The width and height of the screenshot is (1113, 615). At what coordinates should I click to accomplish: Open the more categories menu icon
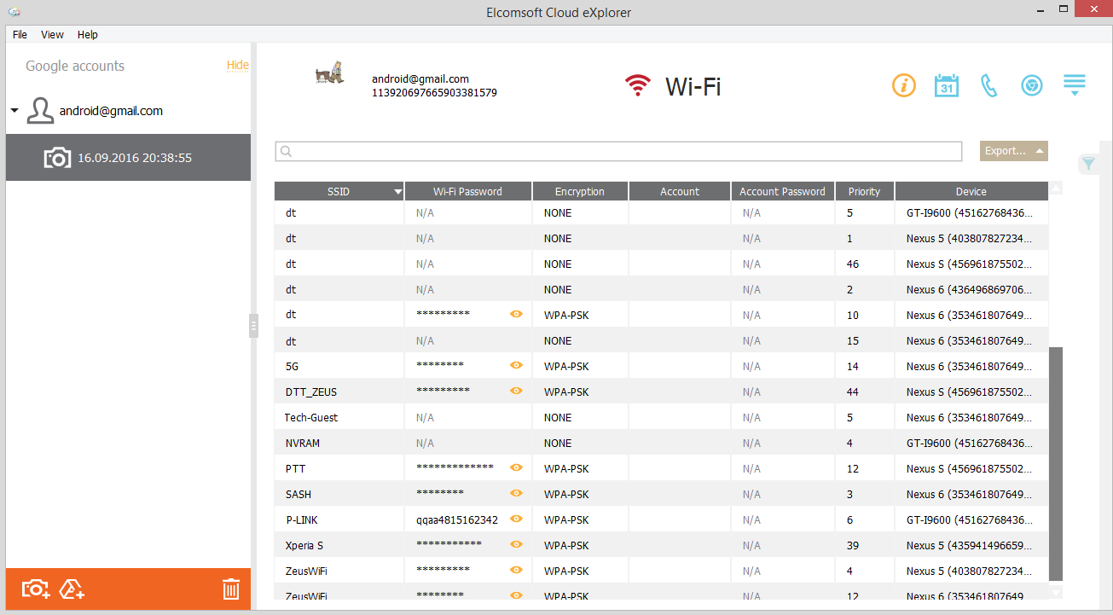(x=1075, y=85)
